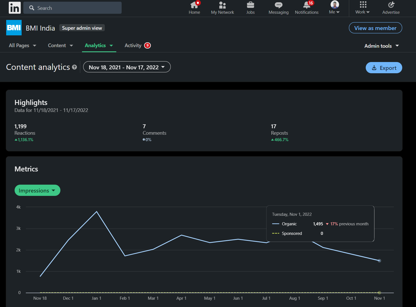Click the View as member button
The height and width of the screenshot is (307, 416).
(x=375, y=28)
